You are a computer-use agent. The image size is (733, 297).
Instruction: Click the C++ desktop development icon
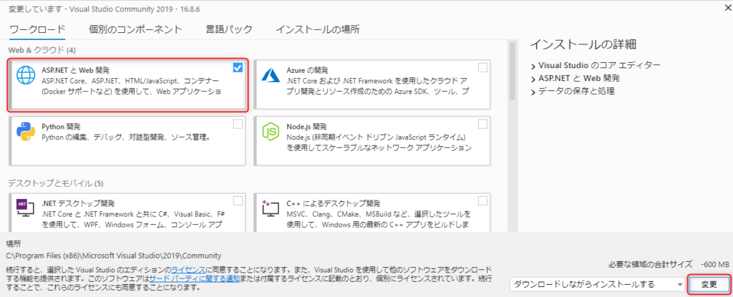point(271,208)
